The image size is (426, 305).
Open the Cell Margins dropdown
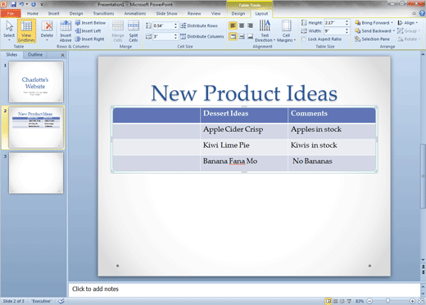(286, 31)
